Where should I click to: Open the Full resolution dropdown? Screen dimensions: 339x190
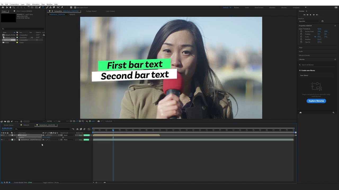(63, 121)
